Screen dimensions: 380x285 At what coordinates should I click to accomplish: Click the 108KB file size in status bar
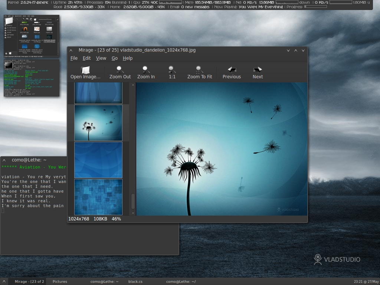coord(100,219)
